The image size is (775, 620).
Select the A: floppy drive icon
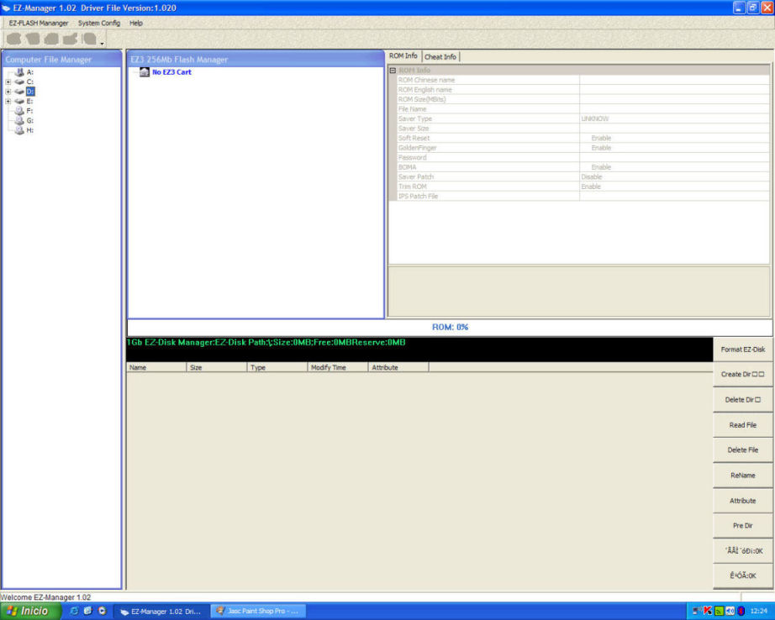point(19,72)
